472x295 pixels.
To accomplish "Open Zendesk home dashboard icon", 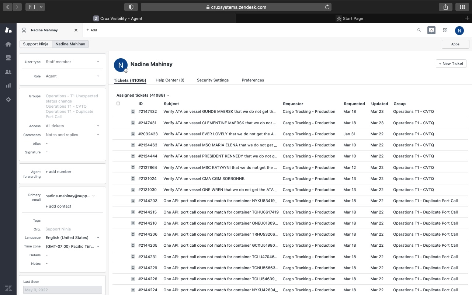I will point(8,44).
